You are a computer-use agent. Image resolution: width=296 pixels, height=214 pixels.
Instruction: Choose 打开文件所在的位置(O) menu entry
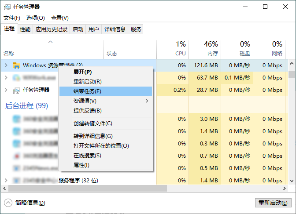point(106,146)
